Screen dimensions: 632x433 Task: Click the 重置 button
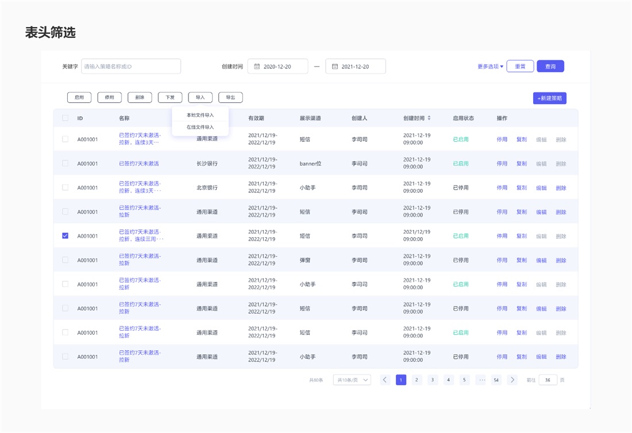[x=521, y=66]
